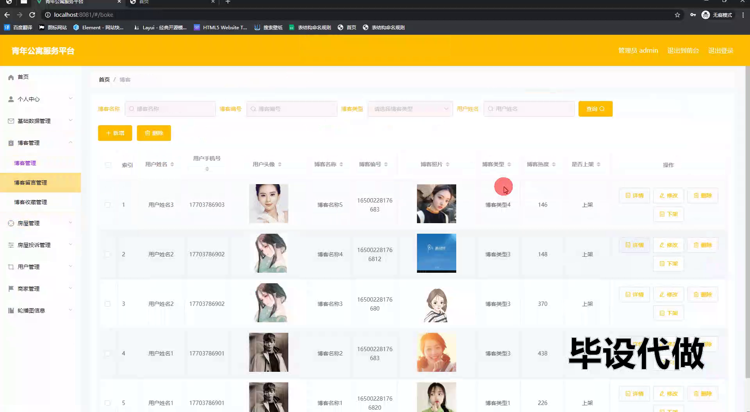Image resolution: width=750 pixels, height=412 pixels.
Task: Open the Layui bookmark
Action: pyautogui.click(x=160, y=27)
